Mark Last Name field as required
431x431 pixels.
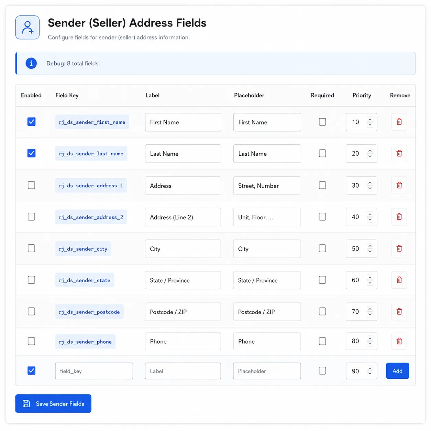tap(322, 153)
